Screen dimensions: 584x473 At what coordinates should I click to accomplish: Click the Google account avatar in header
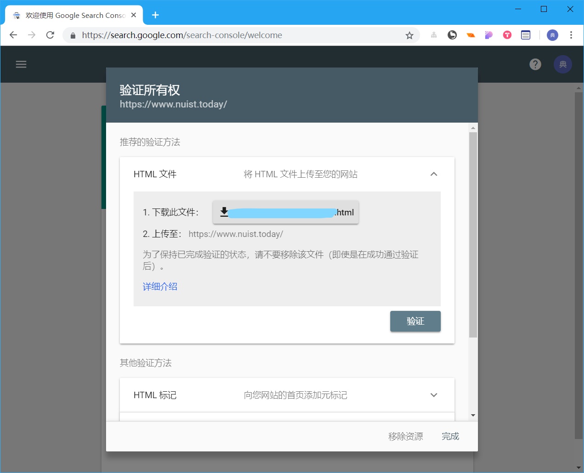[563, 64]
